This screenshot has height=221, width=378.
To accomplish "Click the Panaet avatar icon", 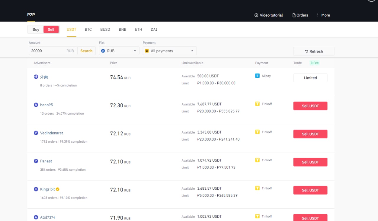I will tap(36, 161).
